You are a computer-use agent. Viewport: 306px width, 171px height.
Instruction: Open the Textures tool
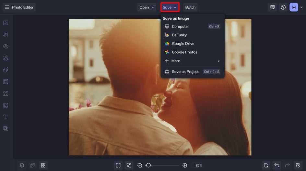click(6, 129)
